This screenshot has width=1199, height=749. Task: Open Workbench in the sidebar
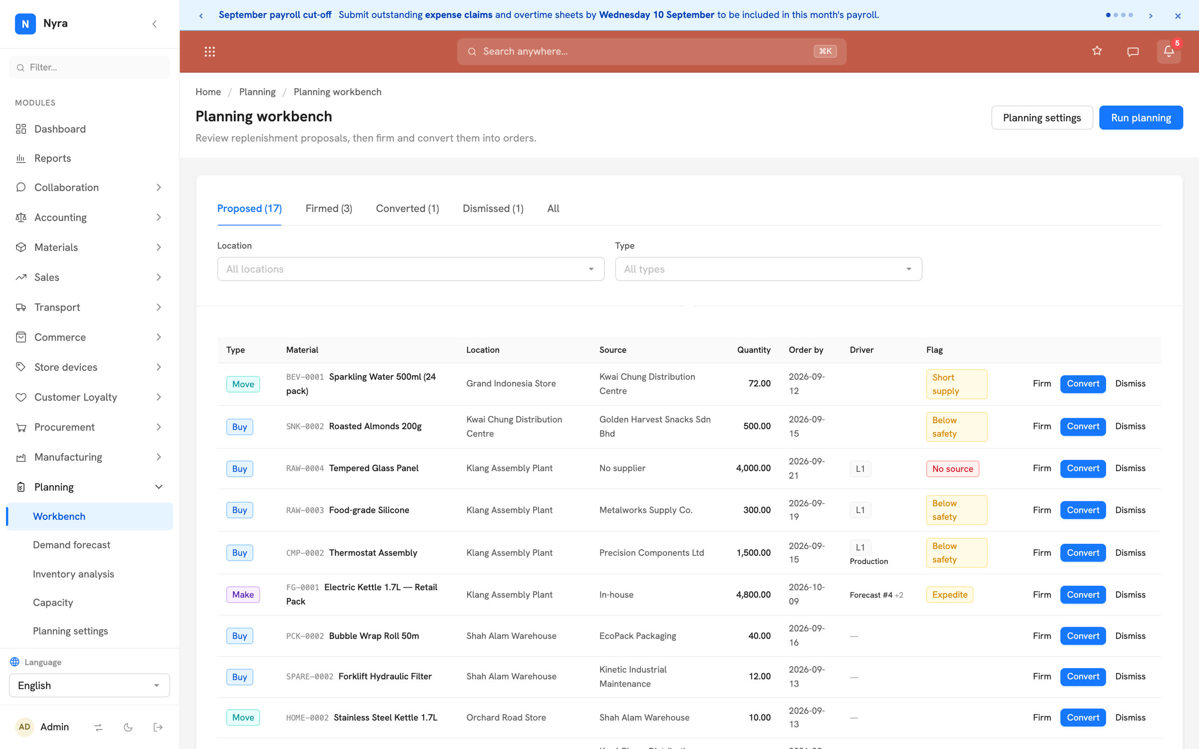[89, 516]
